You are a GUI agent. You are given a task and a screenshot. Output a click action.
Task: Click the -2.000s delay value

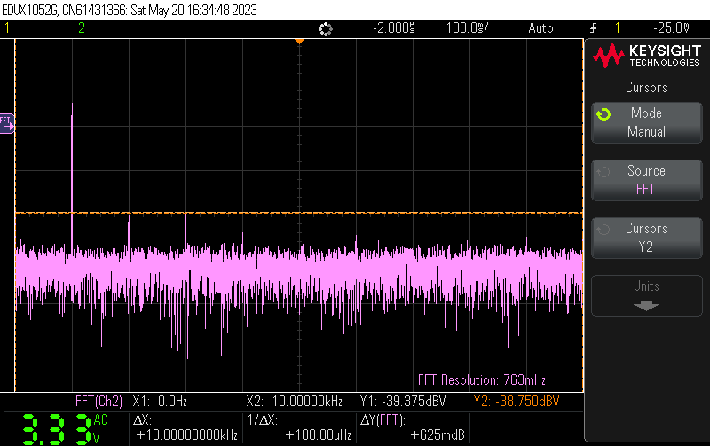coord(393,28)
